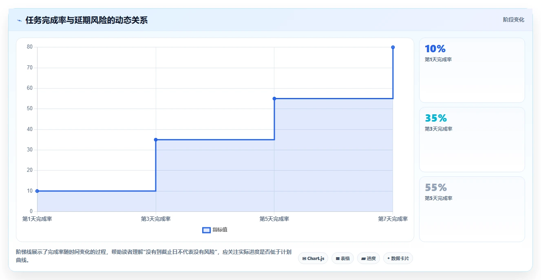Click the 数据卡片 tag pill
Viewport: 541px width, 280px height.
(398, 258)
